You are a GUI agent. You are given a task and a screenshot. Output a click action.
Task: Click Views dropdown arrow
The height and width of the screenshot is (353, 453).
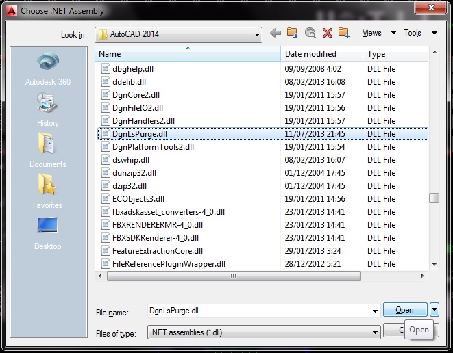click(x=393, y=33)
